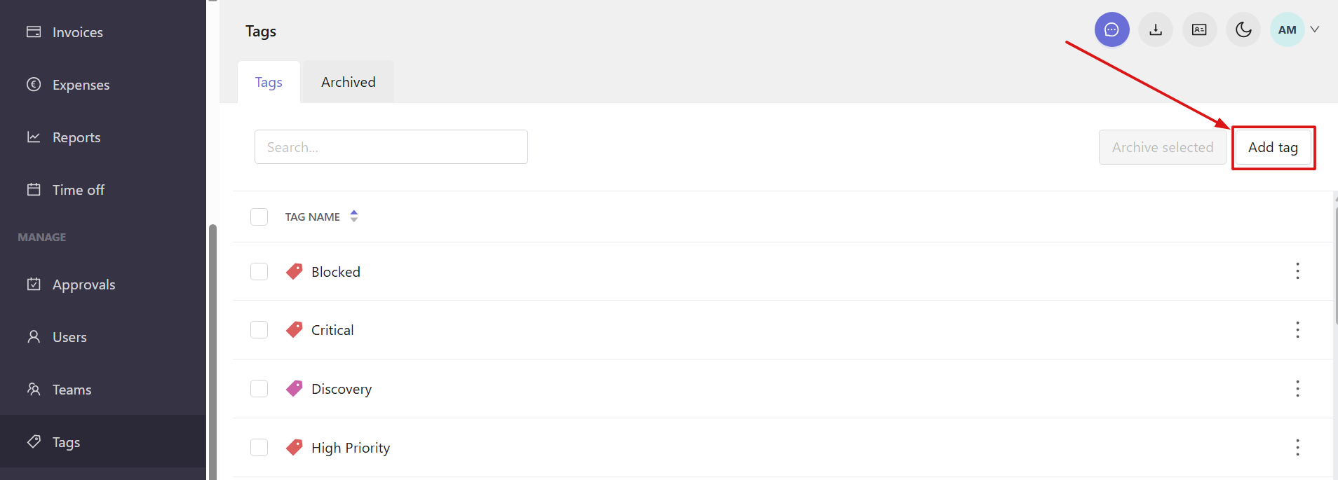Click the Add tag button
The height and width of the screenshot is (480, 1338).
tap(1273, 147)
